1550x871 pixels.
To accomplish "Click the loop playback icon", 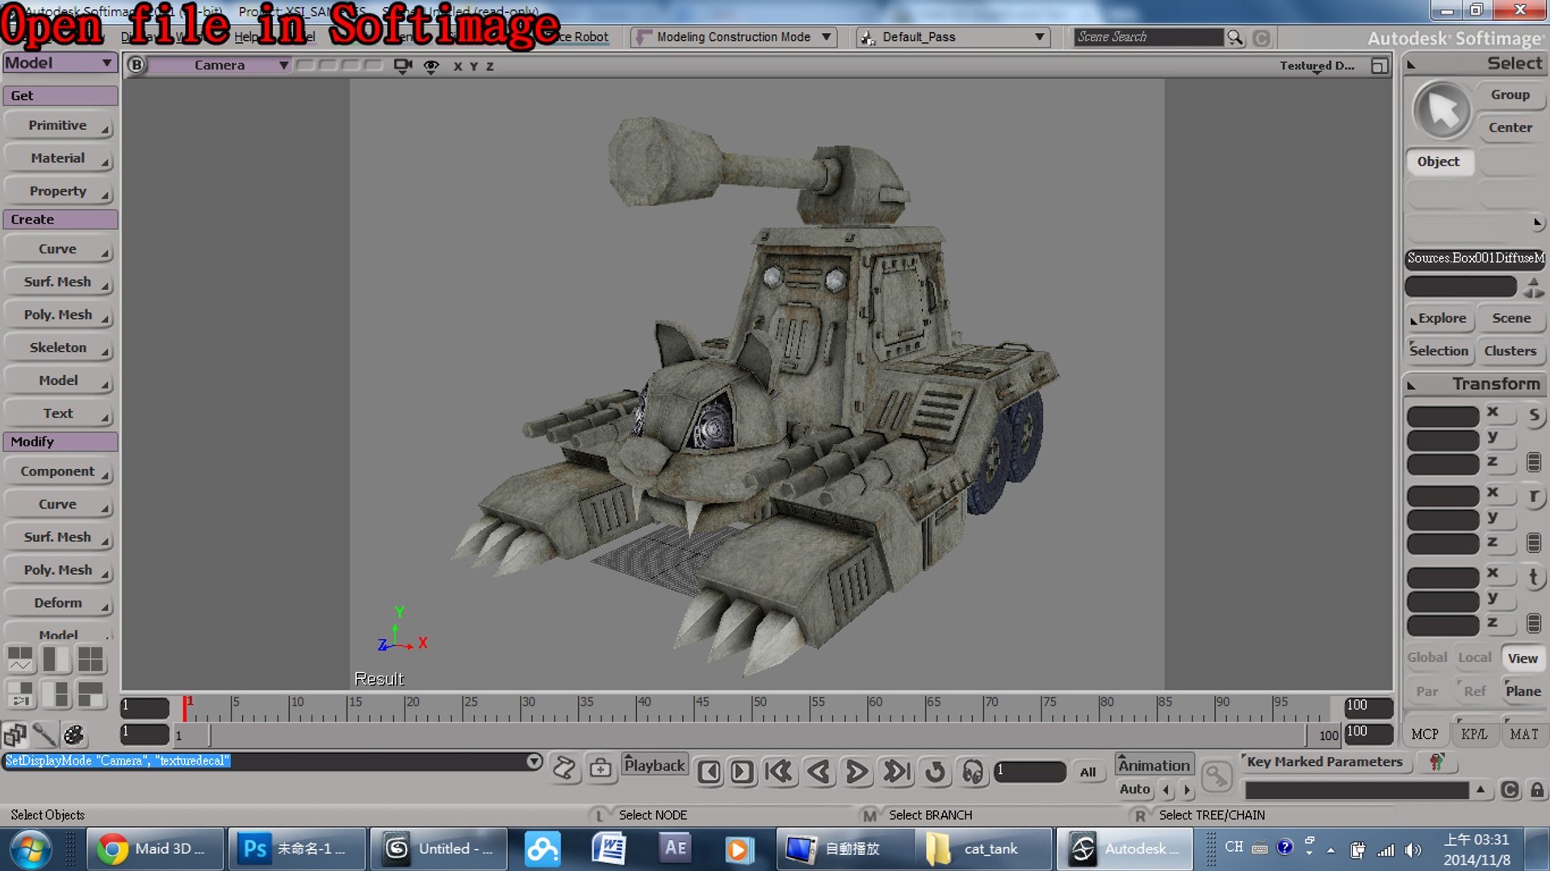I will [935, 773].
